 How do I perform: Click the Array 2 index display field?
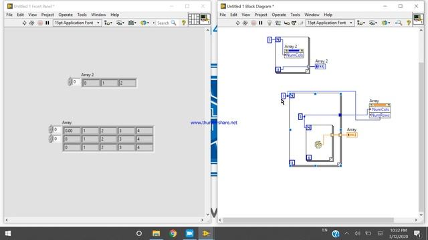pyautogui.click(x=76, y=82)
